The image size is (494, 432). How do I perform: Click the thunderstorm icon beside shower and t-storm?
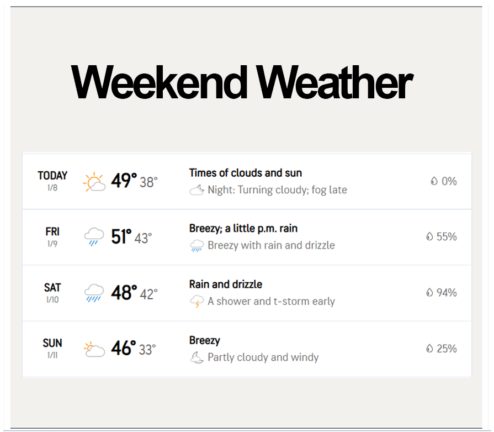click(196, 302)
